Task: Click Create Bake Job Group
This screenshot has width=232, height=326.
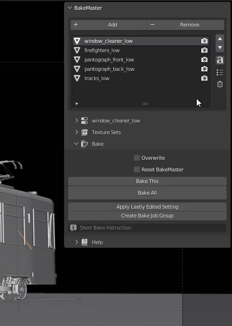Action: pyautogui.click(x=147, y=216)
